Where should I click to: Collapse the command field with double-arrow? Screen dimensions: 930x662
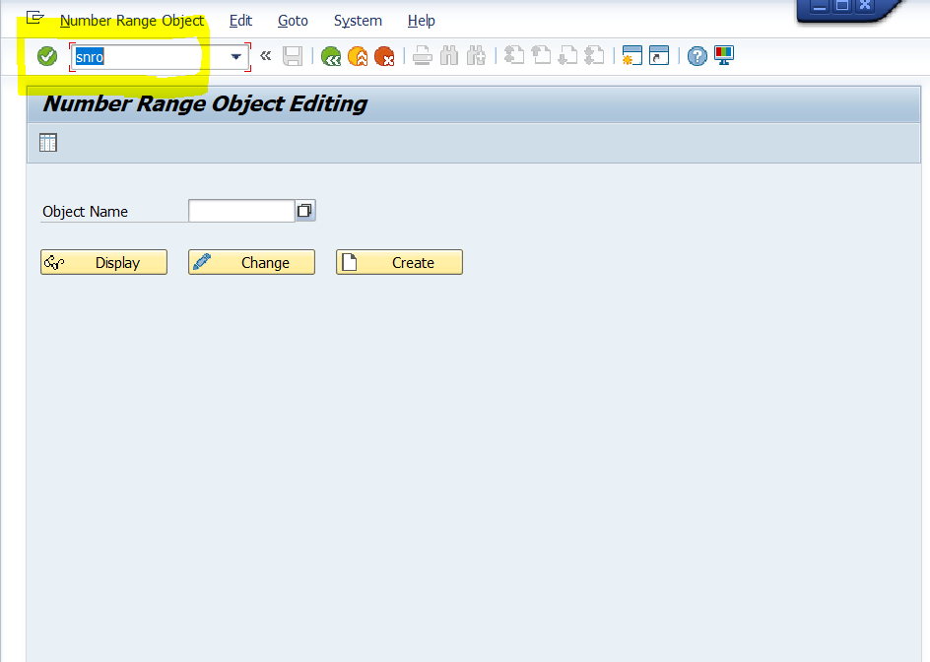pos(266,56)
